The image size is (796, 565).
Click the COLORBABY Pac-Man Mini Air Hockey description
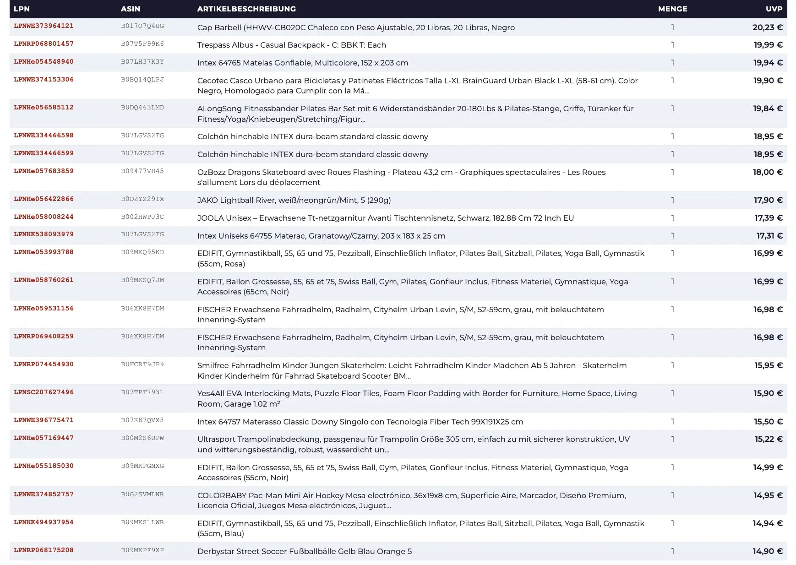pos(412,500)
